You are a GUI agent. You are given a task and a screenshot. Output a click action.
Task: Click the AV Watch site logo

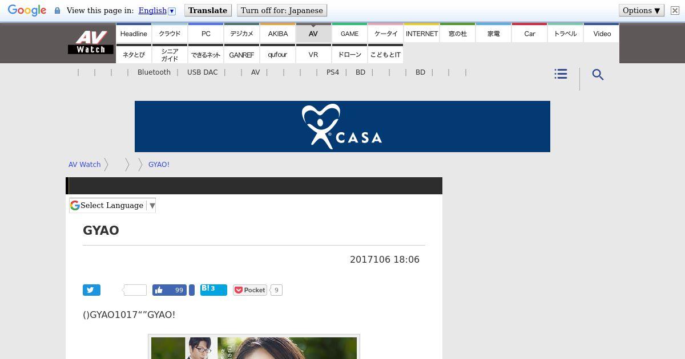click(91, 42)
